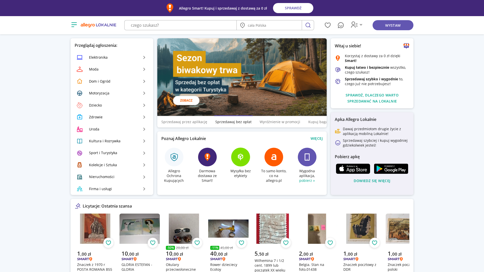Expand the Nieruchomości category chevron
This screenshot has height=272, width=484.
tap(144, 177)
